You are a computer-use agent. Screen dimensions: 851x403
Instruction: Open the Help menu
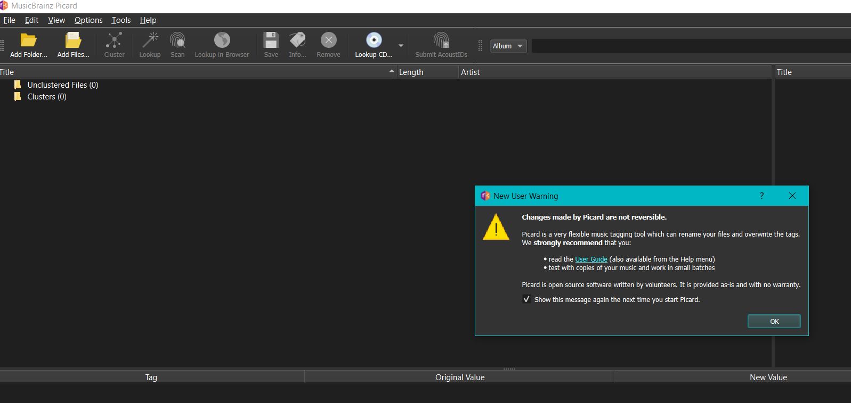pyautogui.click(x=148, y=20)
